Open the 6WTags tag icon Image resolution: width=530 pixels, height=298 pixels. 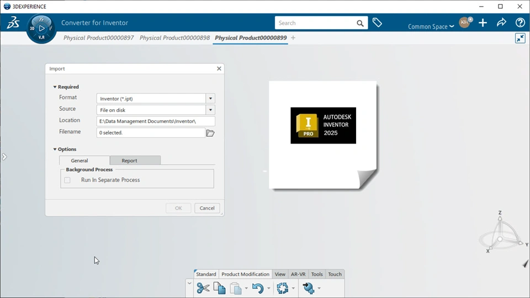point(377,23)
